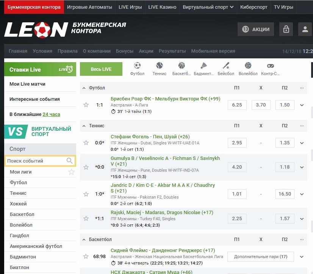Open Ставки Live panel header

[x=40, y=69]
